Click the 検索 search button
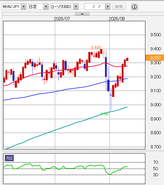Screen dimensions: 164x185 pyautogui.click(x=119, y=7)
